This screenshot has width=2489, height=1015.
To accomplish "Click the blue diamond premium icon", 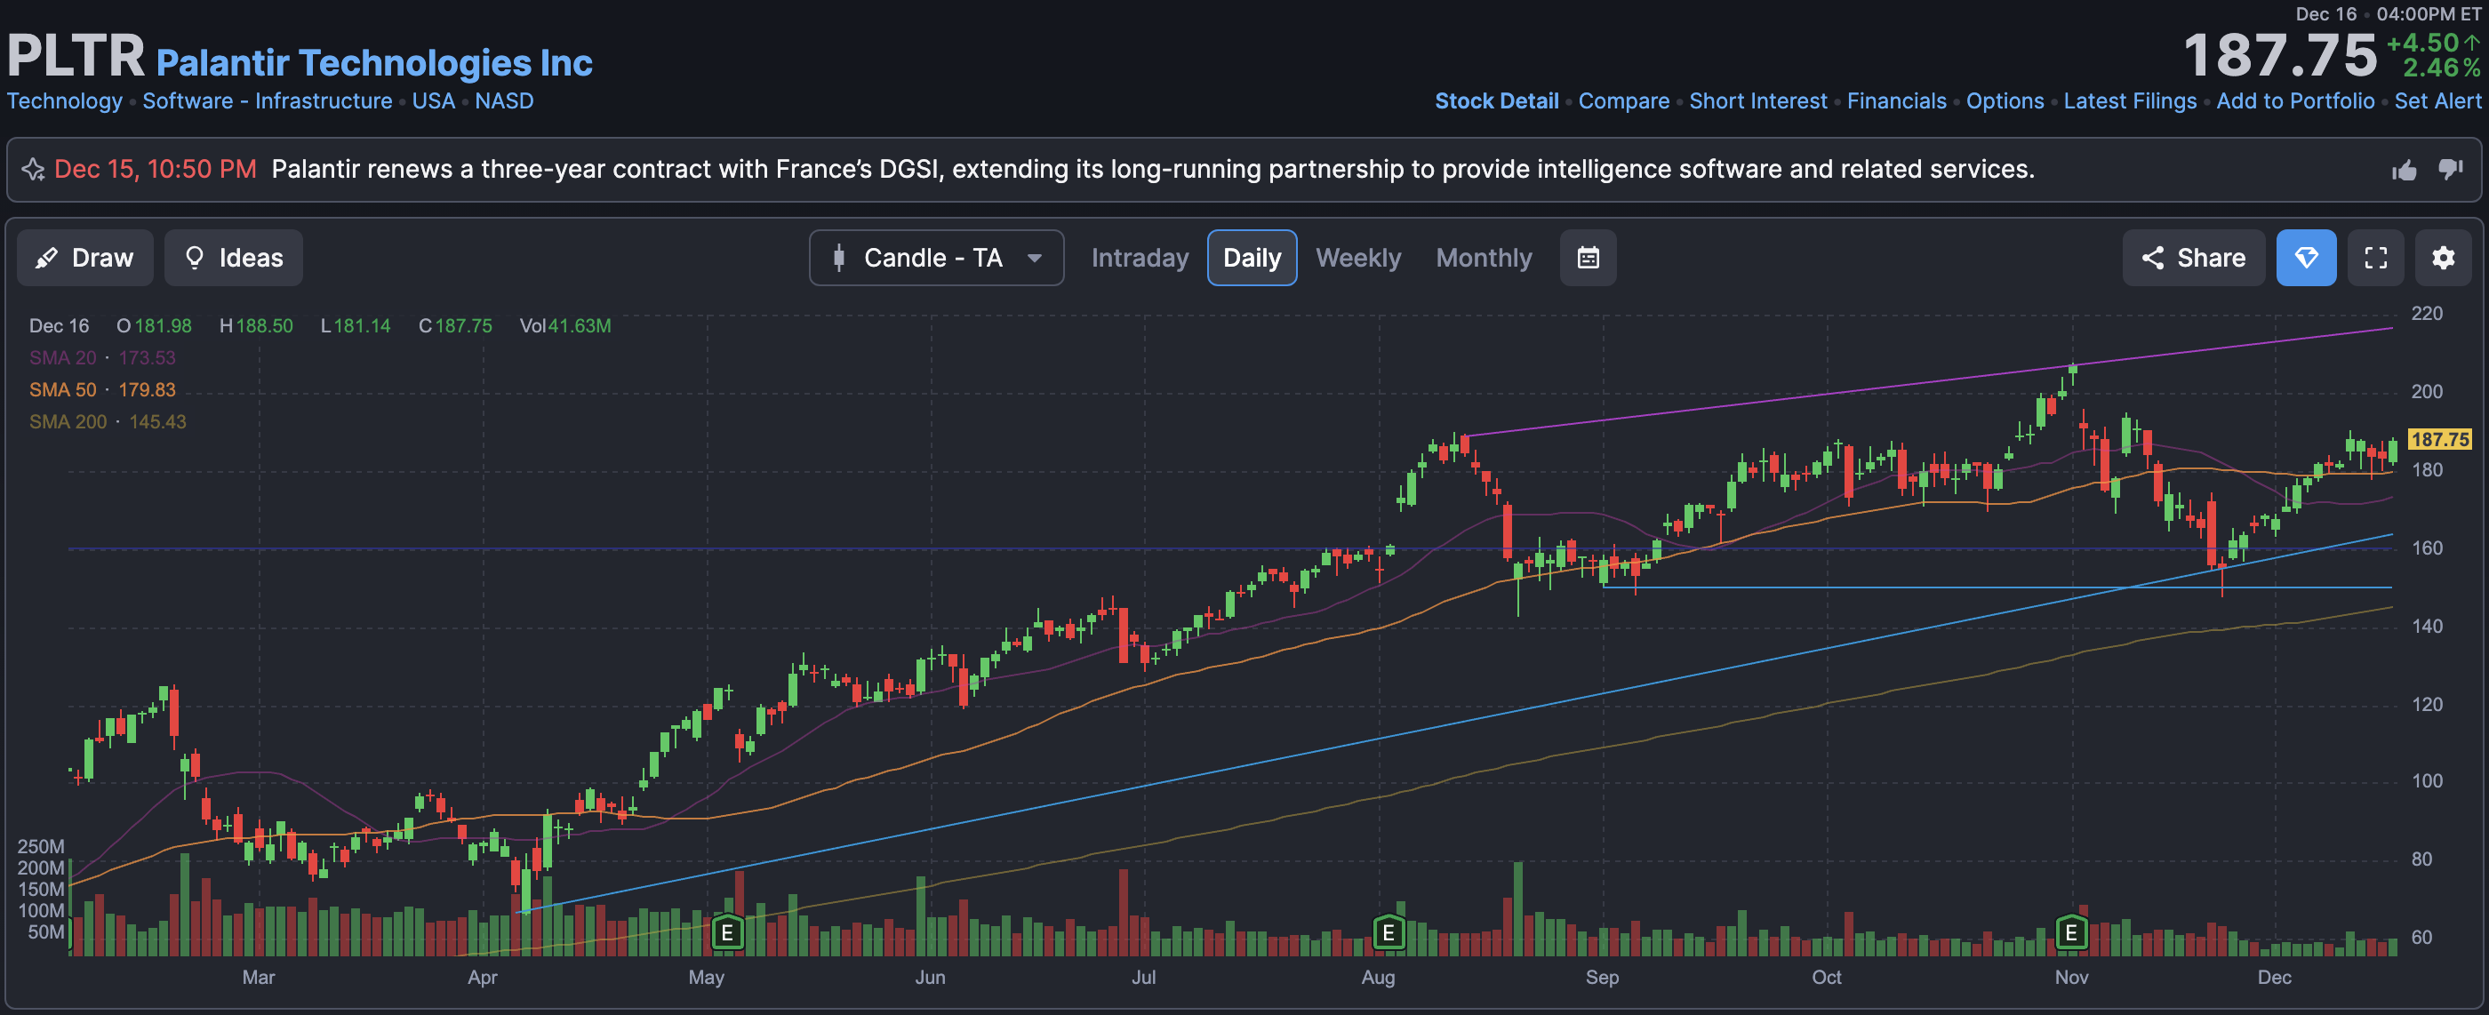I will click(2305, 258).
